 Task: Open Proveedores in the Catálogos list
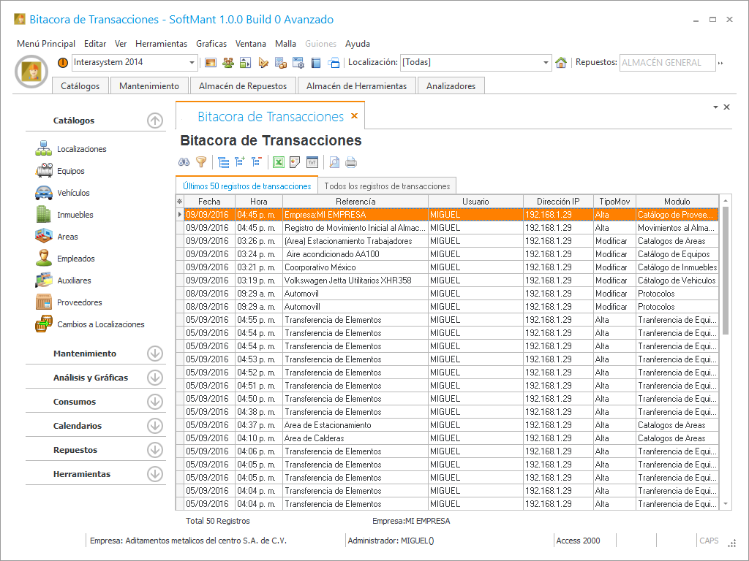79,302
